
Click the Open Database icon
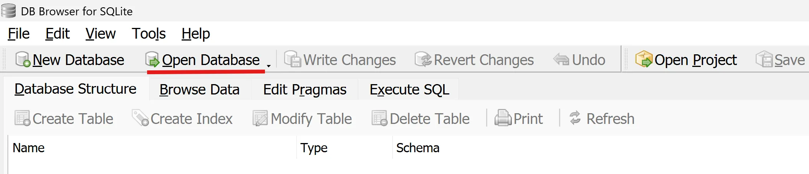[x=152, y=60]
